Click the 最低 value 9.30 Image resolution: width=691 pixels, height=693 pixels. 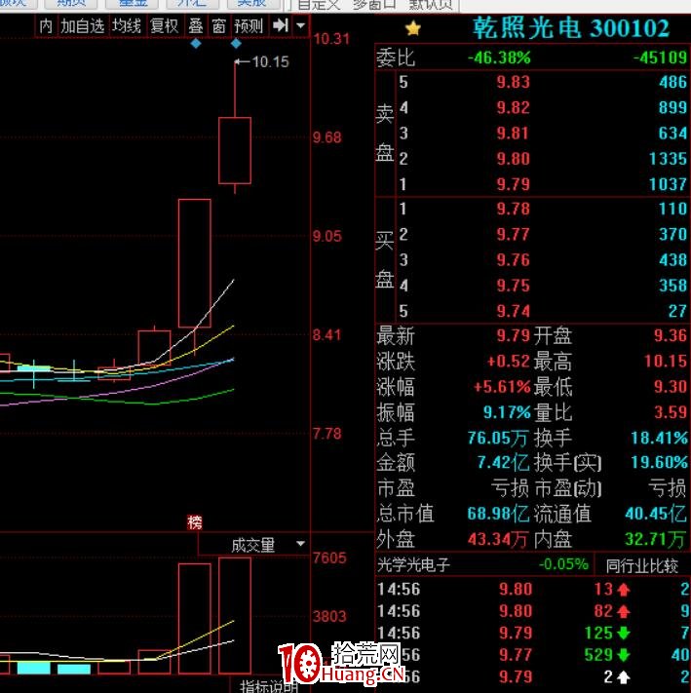[x=671, y=387]
